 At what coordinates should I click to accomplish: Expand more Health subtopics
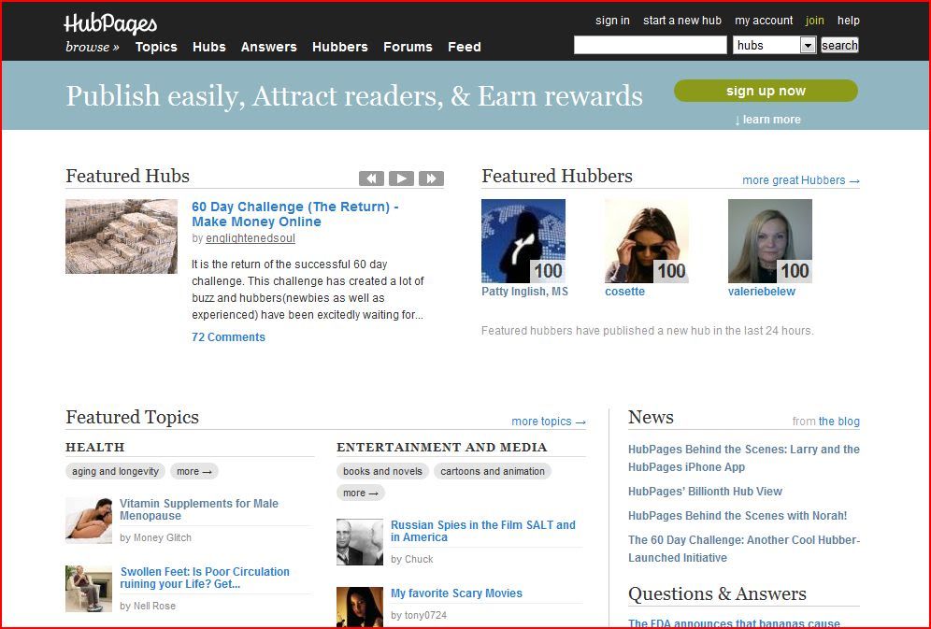194,471
